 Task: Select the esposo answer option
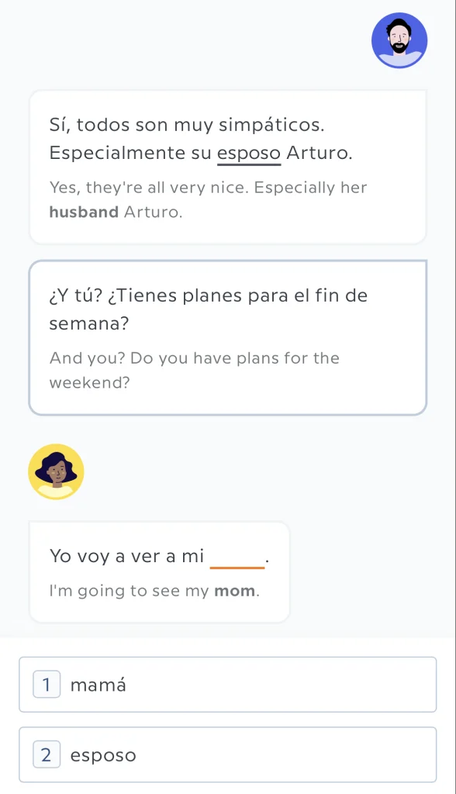227,754
